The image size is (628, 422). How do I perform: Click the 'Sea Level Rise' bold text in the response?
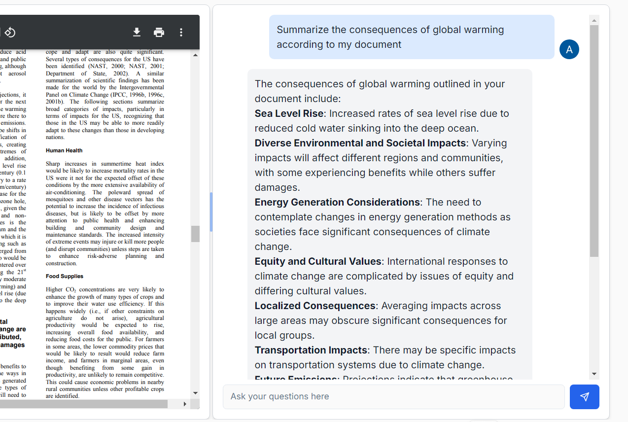pyautogui.click(x=289, y=113)
